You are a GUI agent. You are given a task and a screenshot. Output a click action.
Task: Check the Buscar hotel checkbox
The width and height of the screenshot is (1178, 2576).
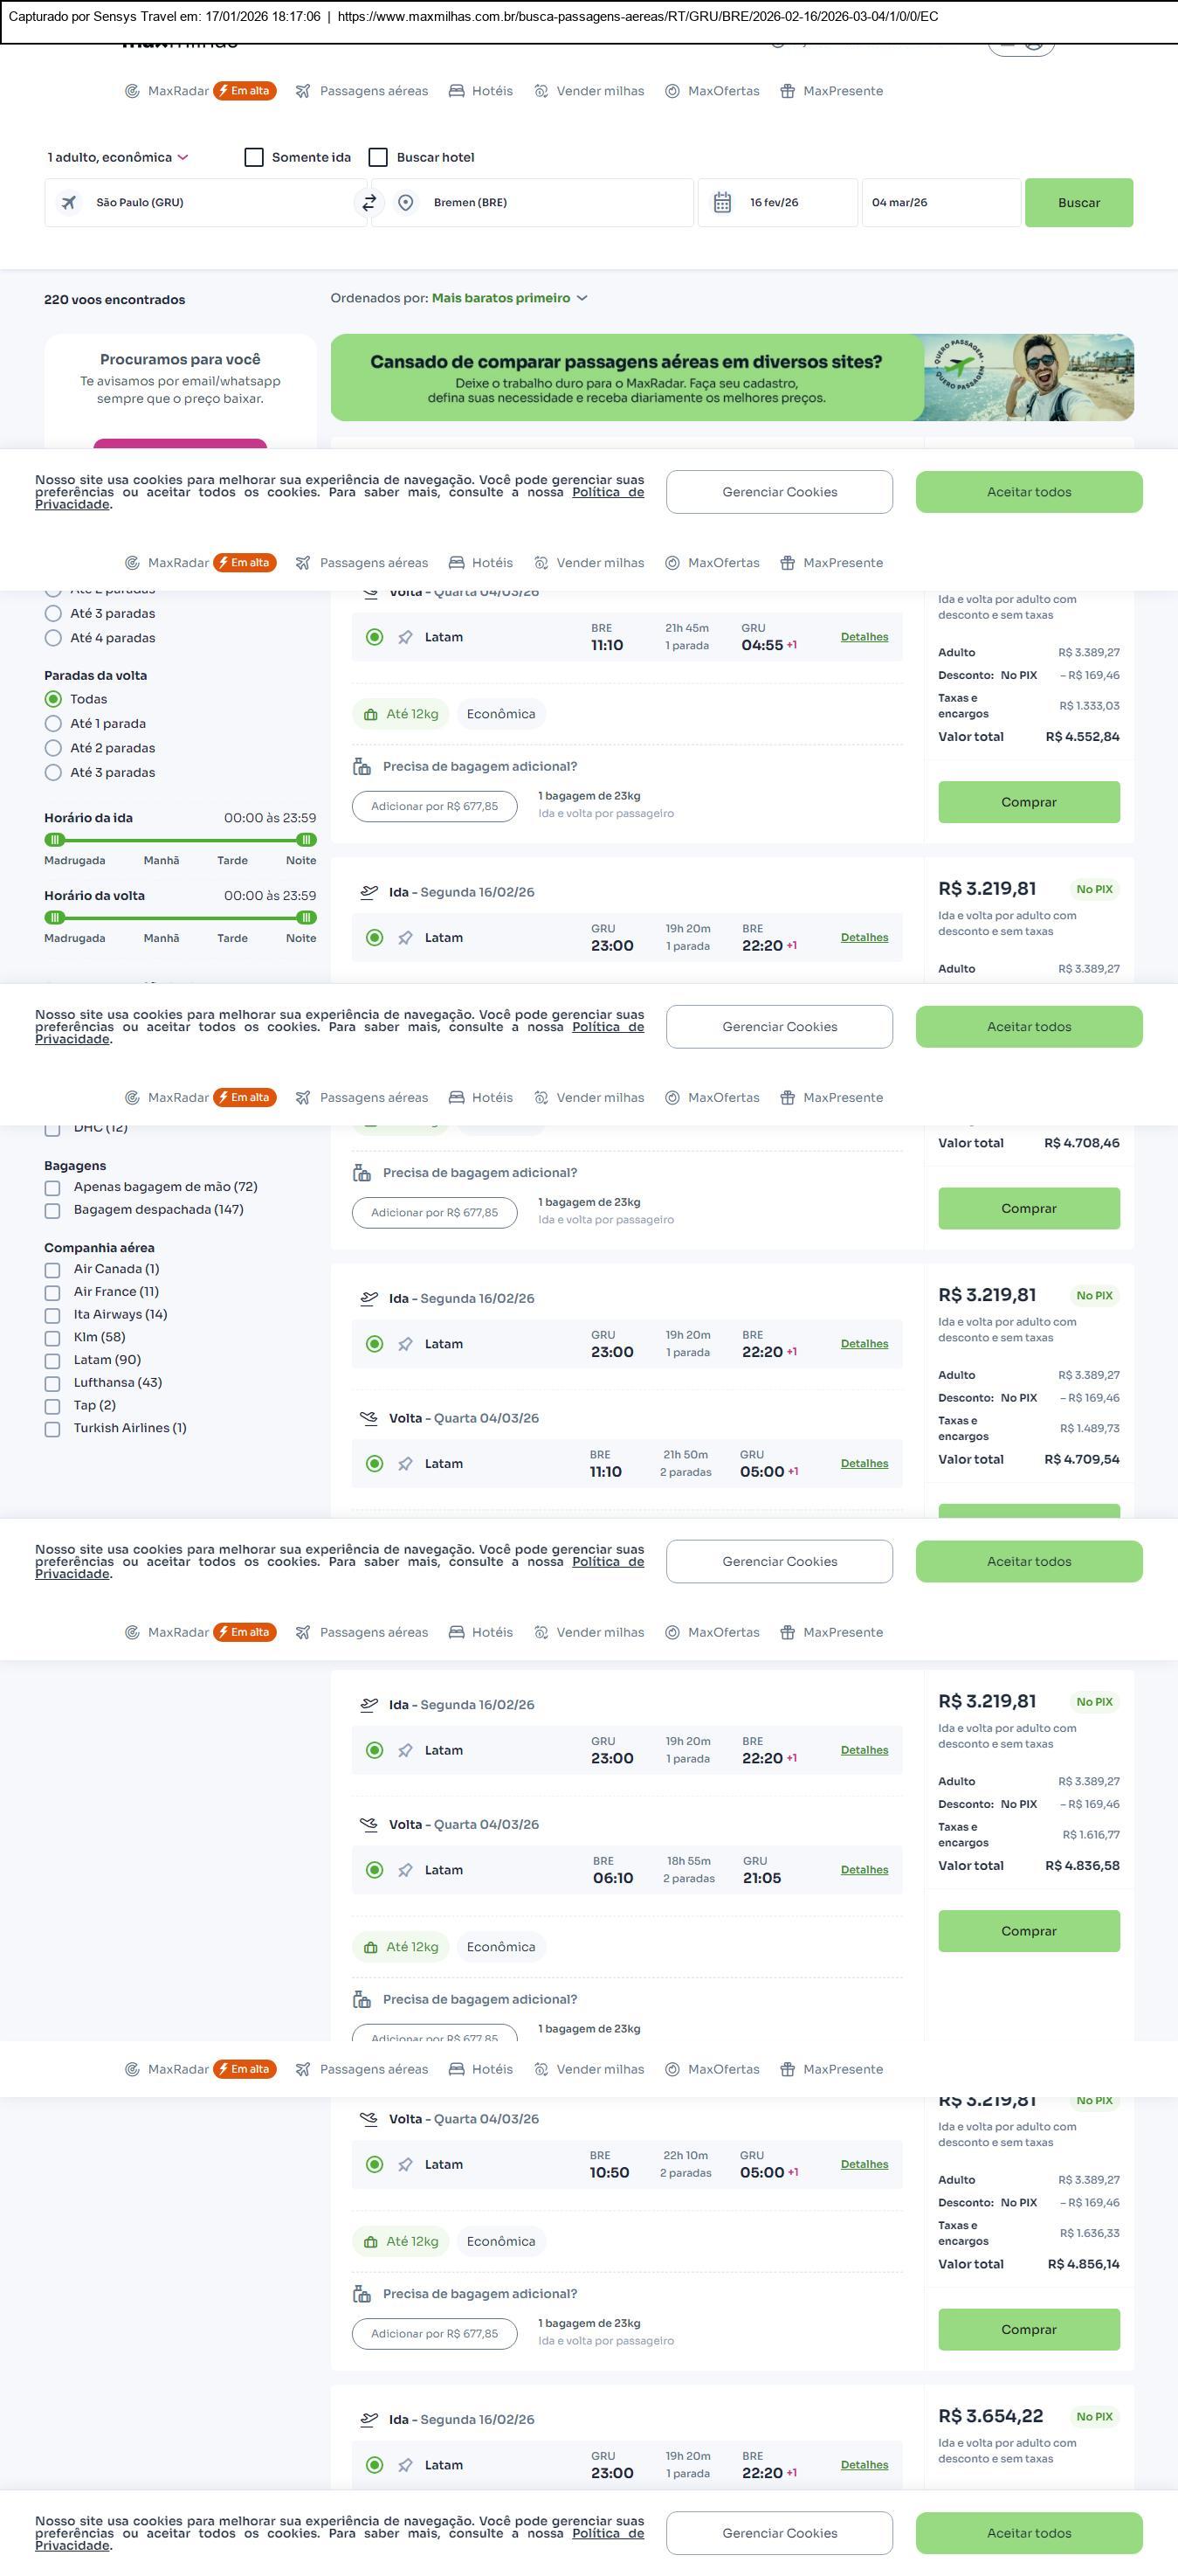click(378, 157)
